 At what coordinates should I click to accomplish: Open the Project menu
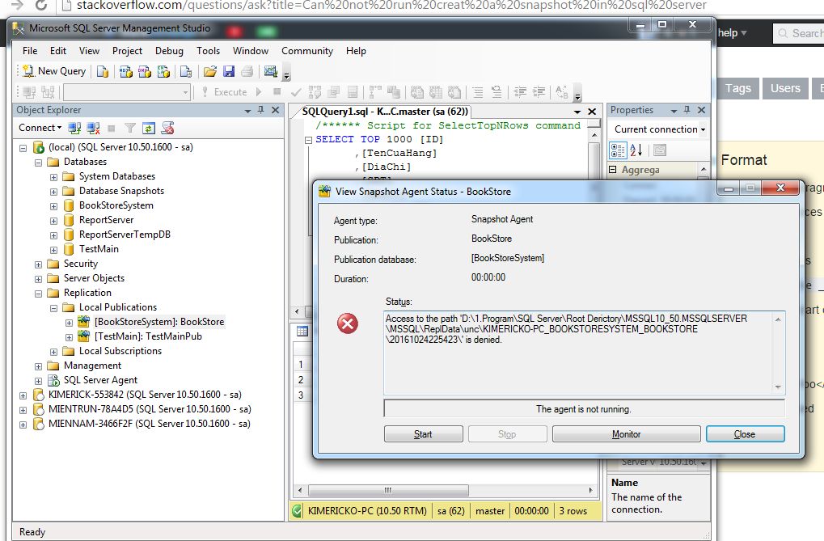pos(127,51)
